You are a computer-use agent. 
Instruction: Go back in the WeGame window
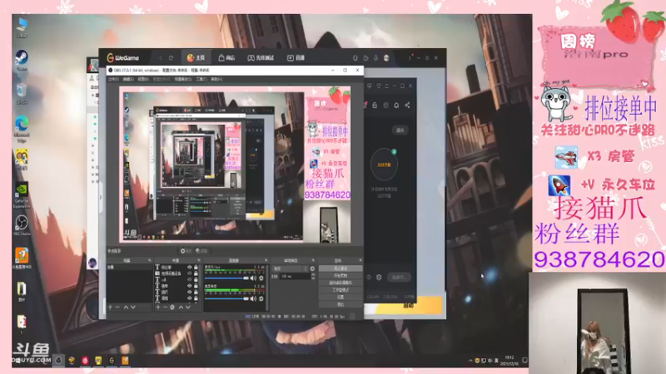pyautogui.click(x=161, y=57)
